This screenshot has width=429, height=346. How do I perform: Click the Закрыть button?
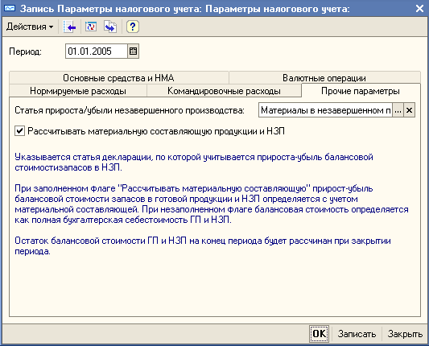tap(405, 334)
